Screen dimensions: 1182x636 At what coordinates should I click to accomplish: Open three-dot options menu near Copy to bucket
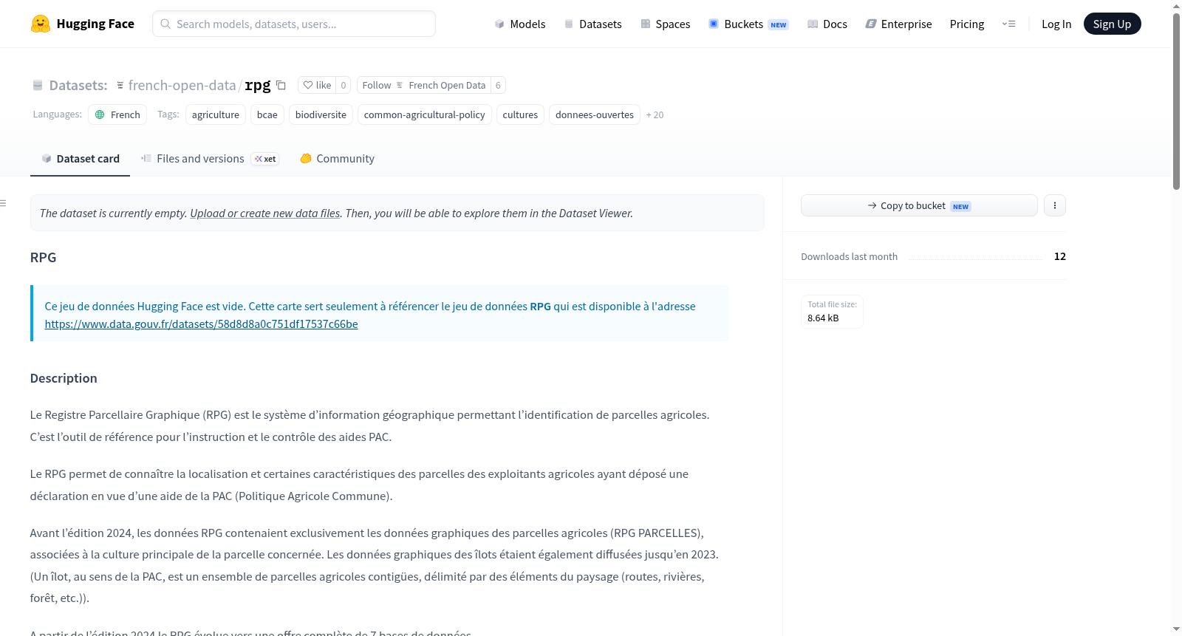(x=1055, y=205)
